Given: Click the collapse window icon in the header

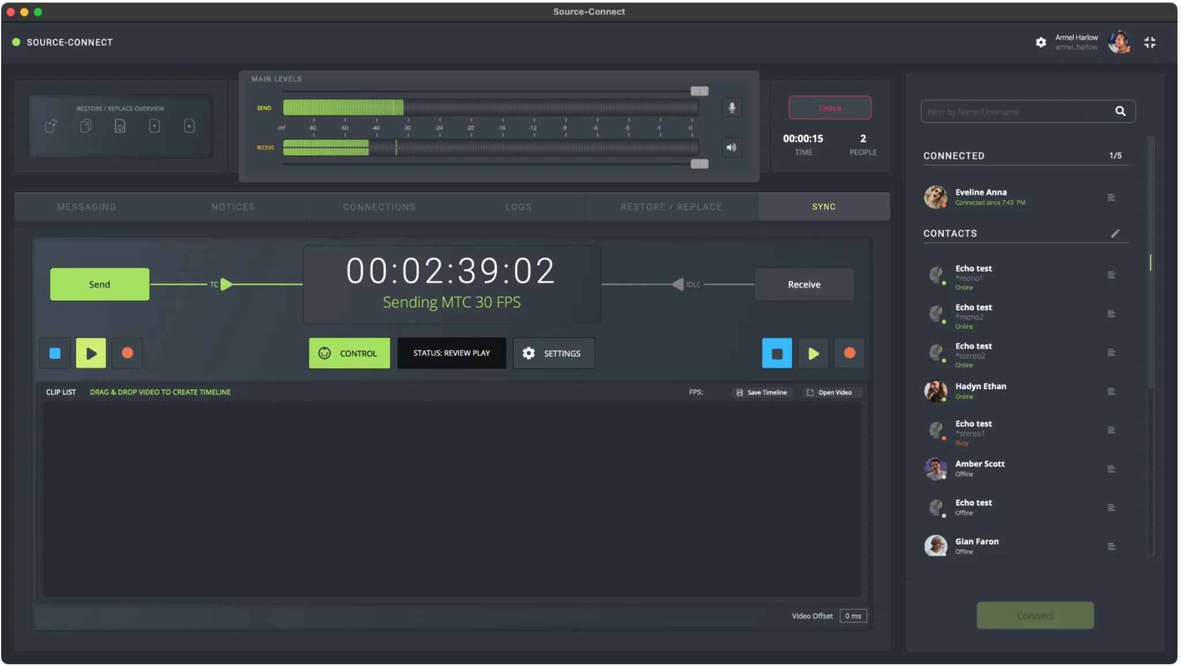Looking at the screenshot, I should 1150,42.
